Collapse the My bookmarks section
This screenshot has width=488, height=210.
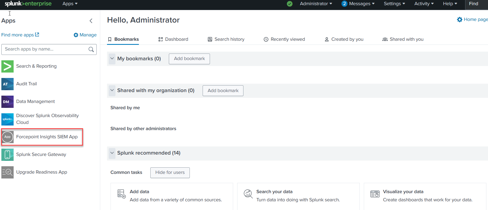click(112, 59)
